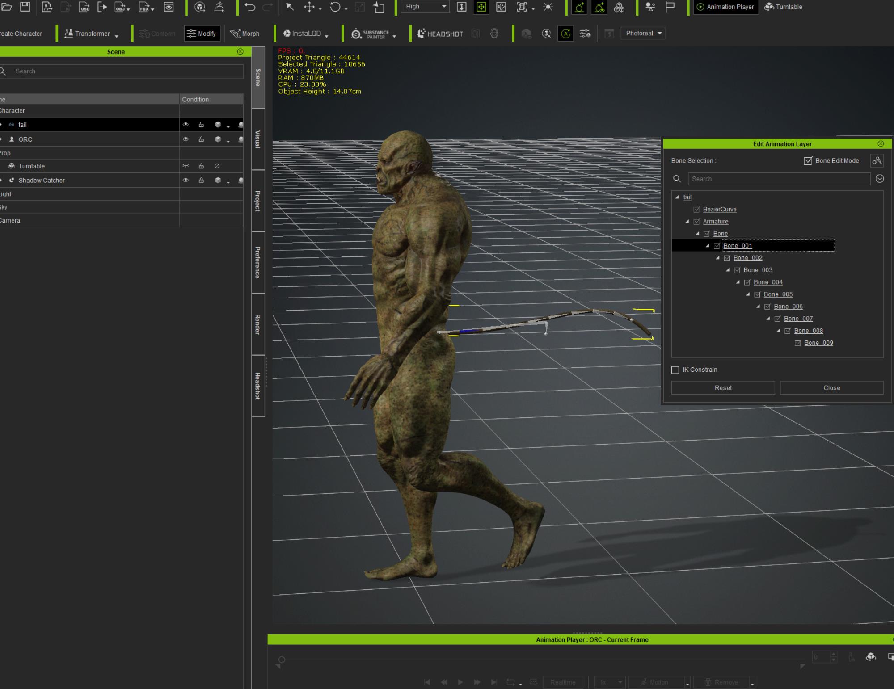Select Bone_007 in the bone tree
This screenshot has height=689, width=894.
point(798,319)
